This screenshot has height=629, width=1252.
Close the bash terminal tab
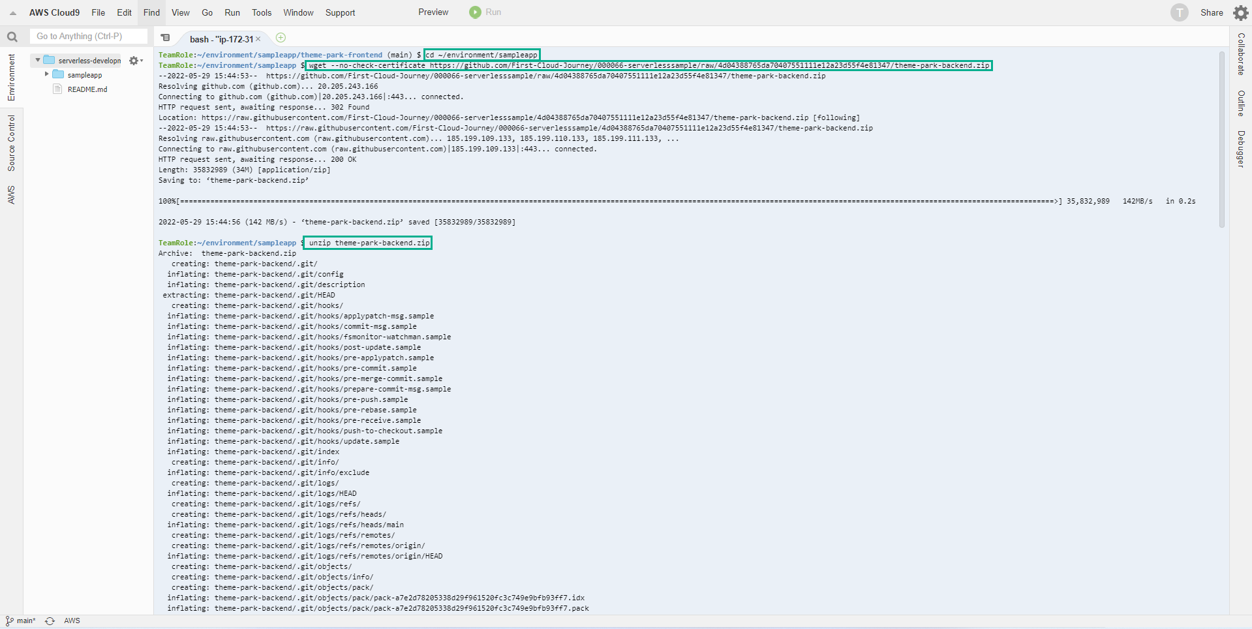click(x=258, y=39)
